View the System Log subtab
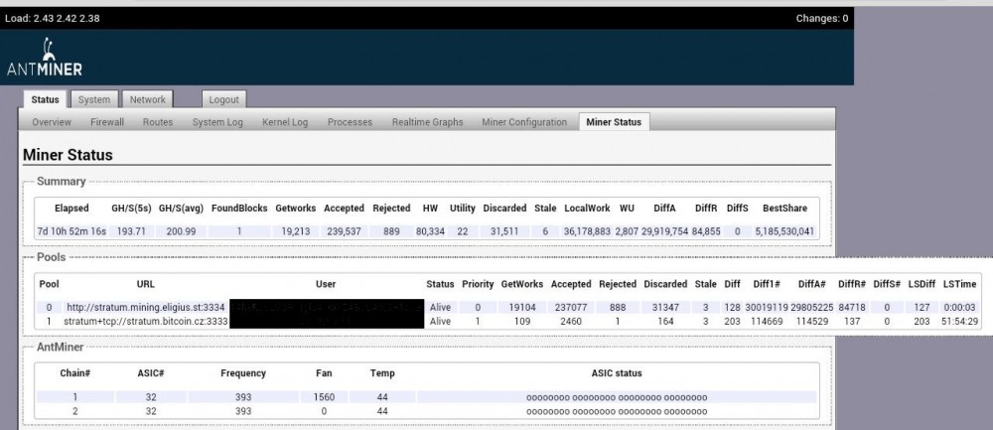 click(x=217, y=122)
